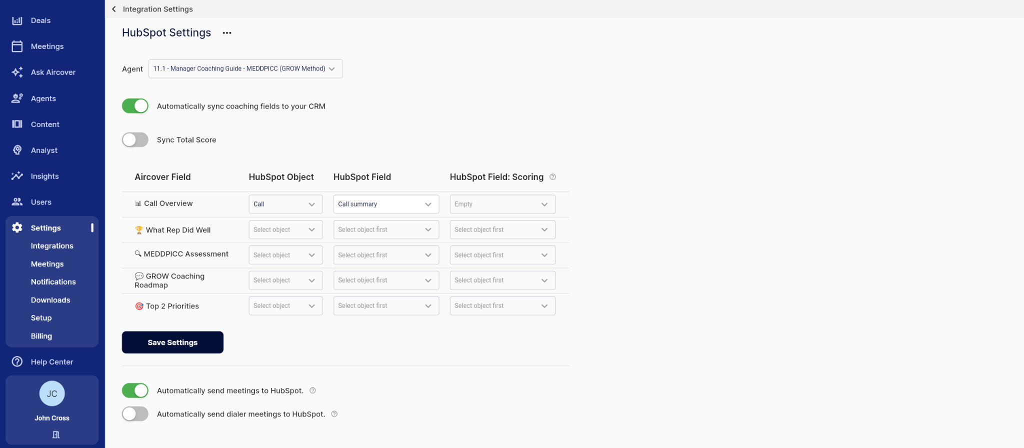Open HubSpot Field dropdown for What Rep Did Well
1024x448 pixels.
click(386, 229)
